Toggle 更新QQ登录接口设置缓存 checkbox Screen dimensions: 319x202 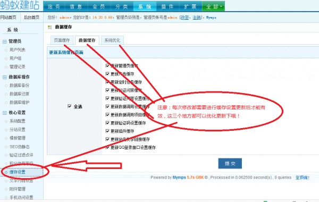point(107,147)
